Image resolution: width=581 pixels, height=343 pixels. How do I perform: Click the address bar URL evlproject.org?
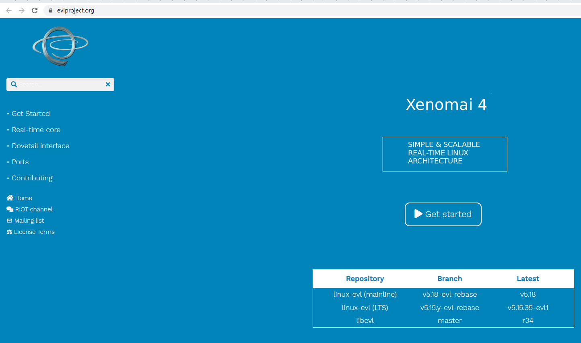[76, 10]
